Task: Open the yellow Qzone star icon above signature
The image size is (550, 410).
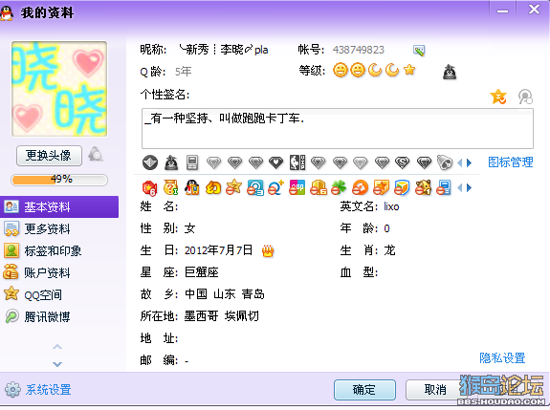Action: coord(498,97)
